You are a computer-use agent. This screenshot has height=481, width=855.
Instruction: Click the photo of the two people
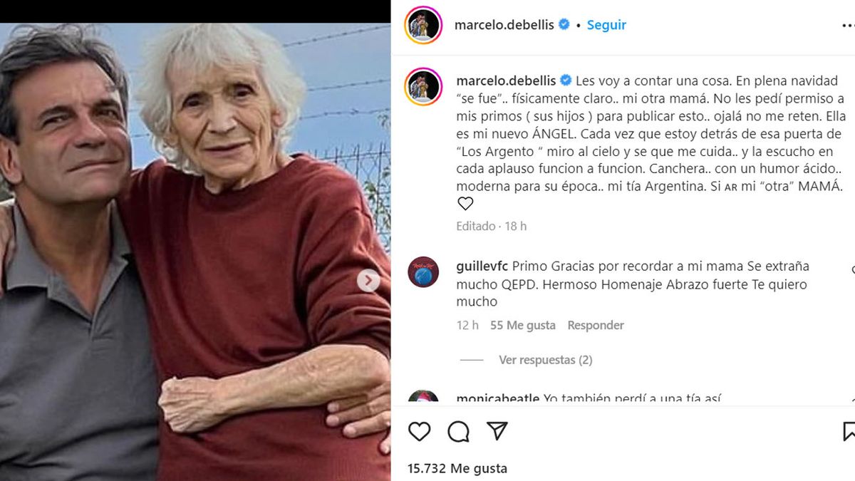pos(195,252)
